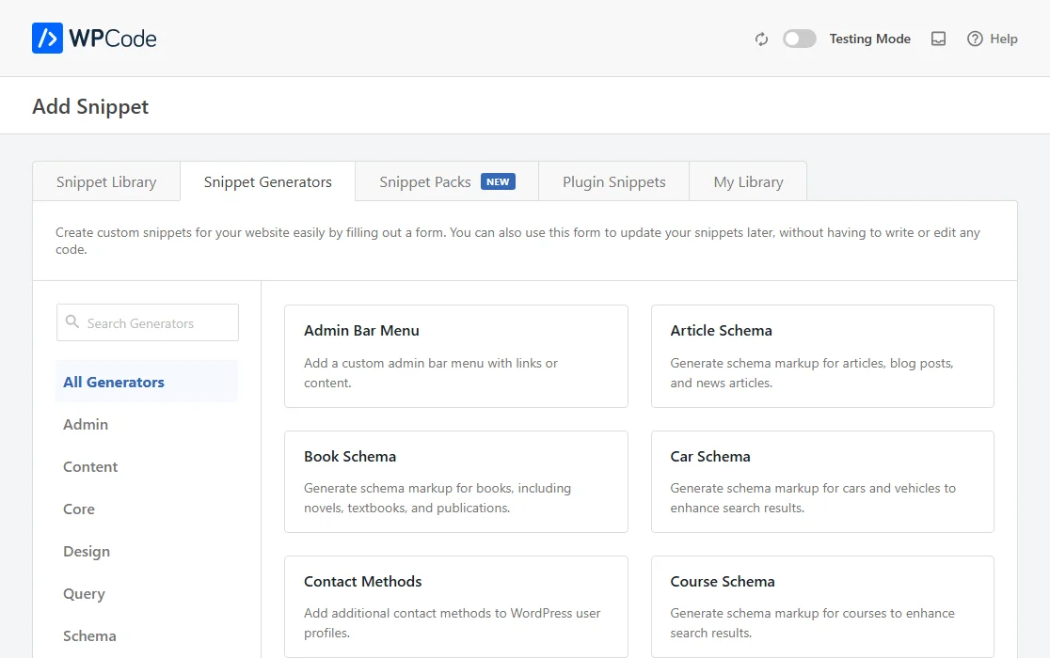1050x658 pixels.
Task: Click the Testing Mode label
Action: click(x=870, y=39)
